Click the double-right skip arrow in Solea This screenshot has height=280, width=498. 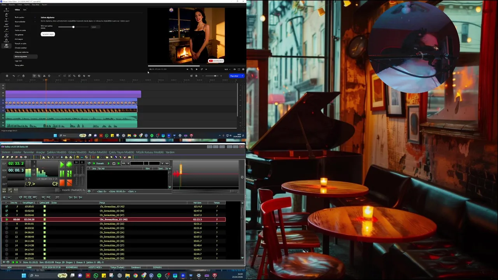click(167, 163)
